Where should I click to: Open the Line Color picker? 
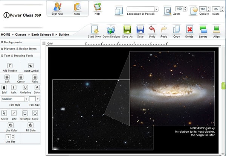[x=11, y=125]
